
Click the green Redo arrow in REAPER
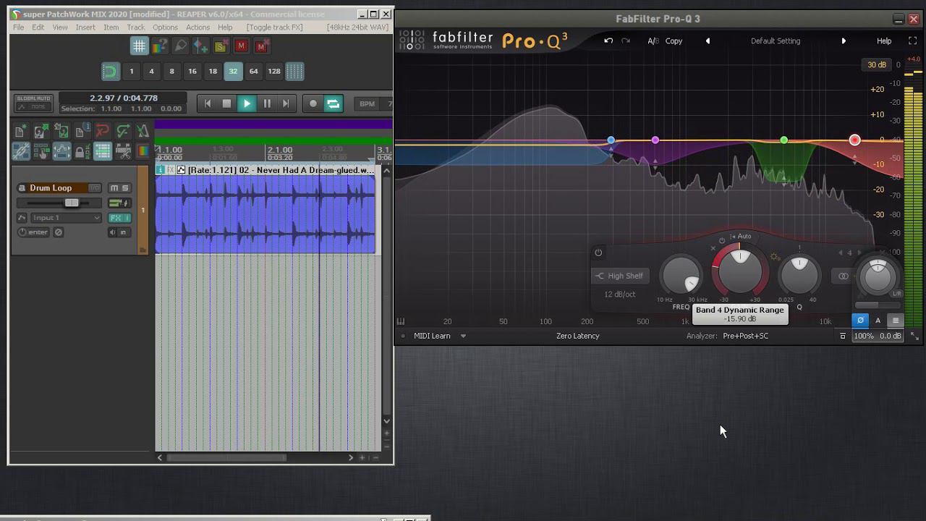click(x=123, y=132)
